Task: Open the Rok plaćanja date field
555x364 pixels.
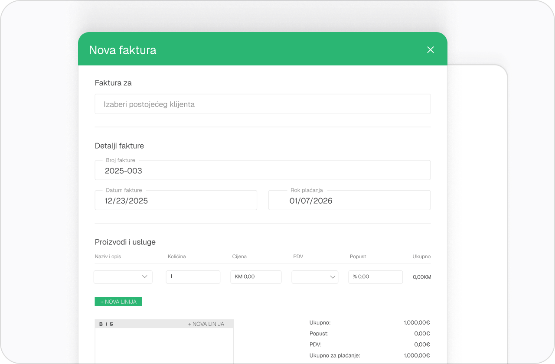Action: pos(349,200)
